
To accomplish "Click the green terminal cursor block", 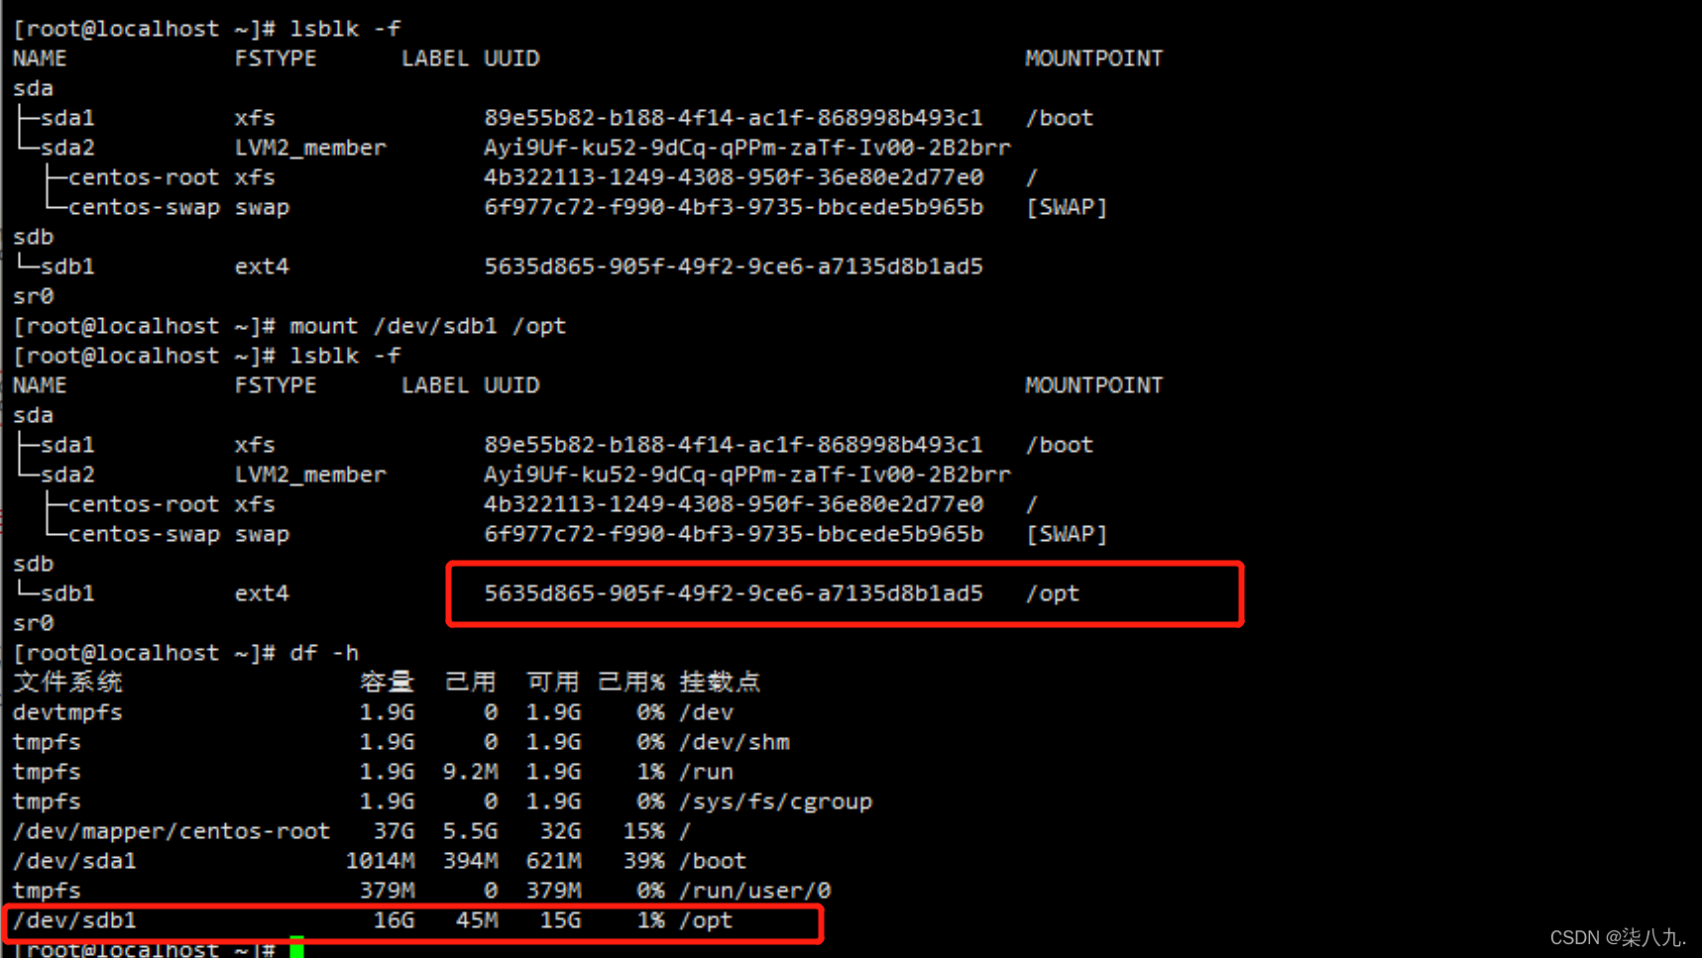I will tap(296, 947).
